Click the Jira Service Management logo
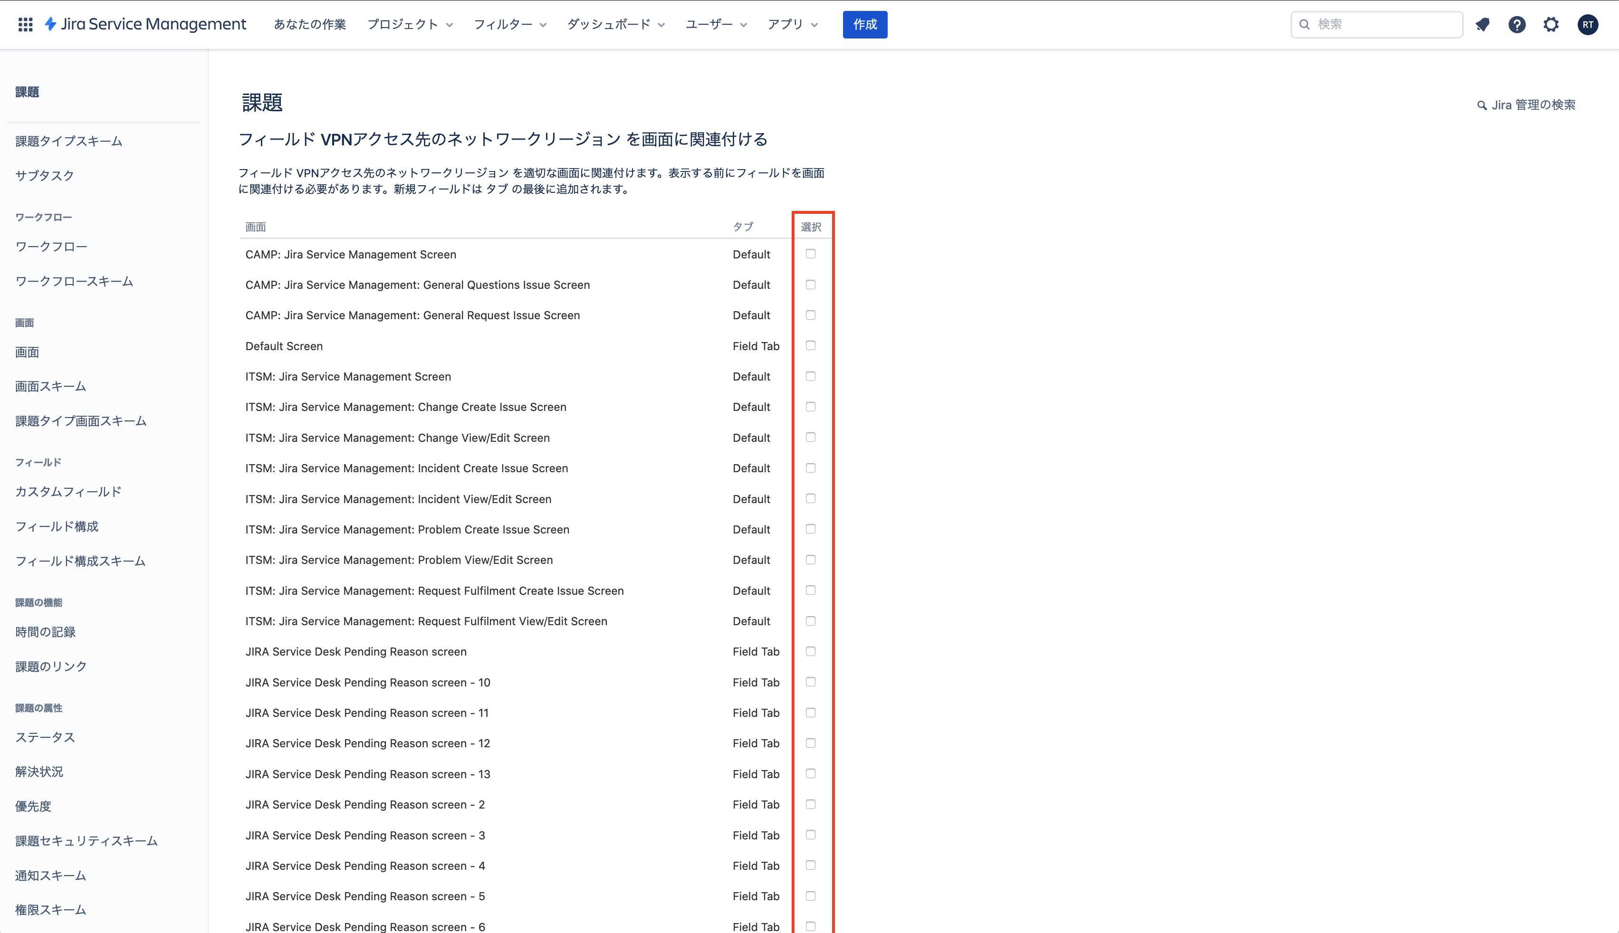This screenshot has width=1619, height=933. coord(145,24)
